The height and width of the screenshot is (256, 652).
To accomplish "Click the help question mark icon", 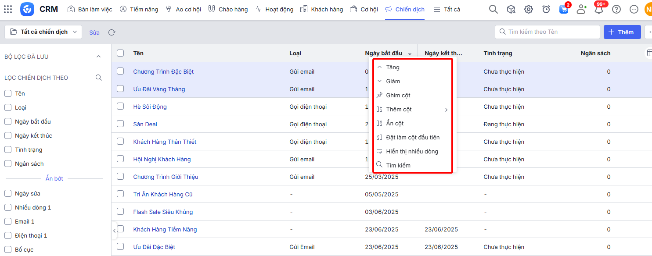I will pyautogui.click(x=616, y=9).
